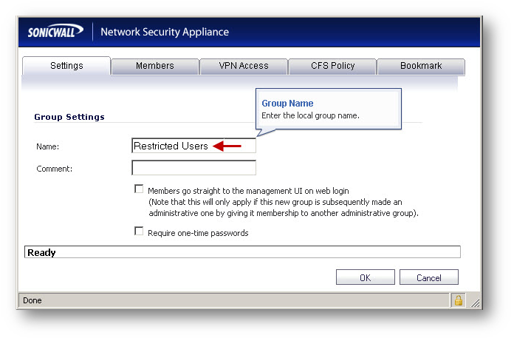Click the resize grip at the window corner
The width and height of the screenshot is (514, 341).
click(475, 302)
